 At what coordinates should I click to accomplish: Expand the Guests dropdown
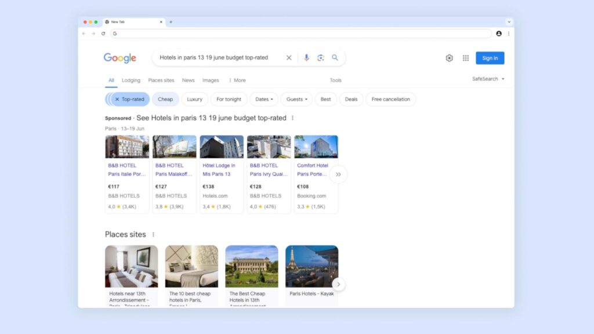click(296, 99)
